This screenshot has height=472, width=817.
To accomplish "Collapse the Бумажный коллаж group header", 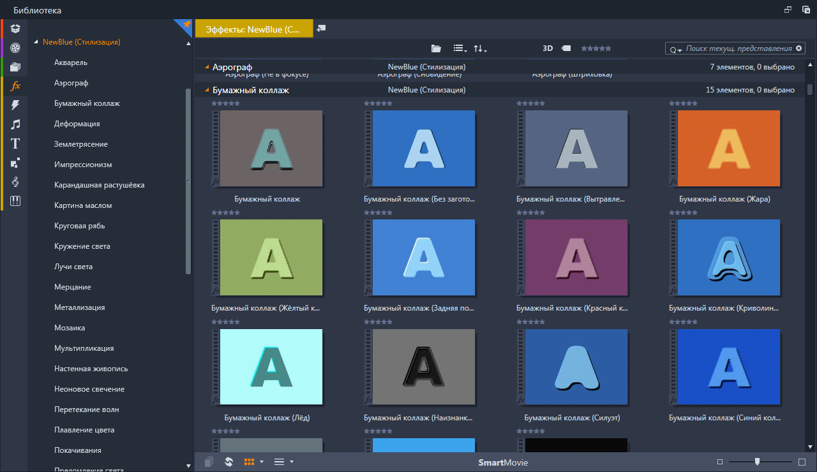I will [207, 91].
